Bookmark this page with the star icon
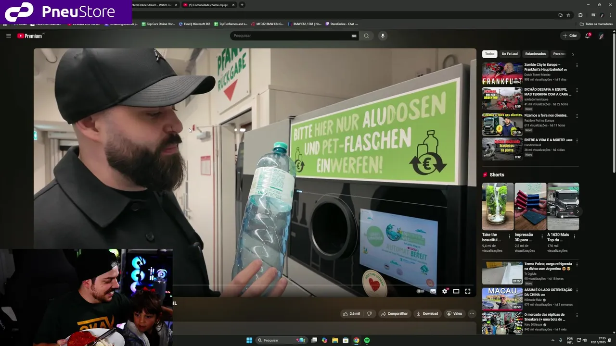The image size is (616, 346). click(568, 15)
